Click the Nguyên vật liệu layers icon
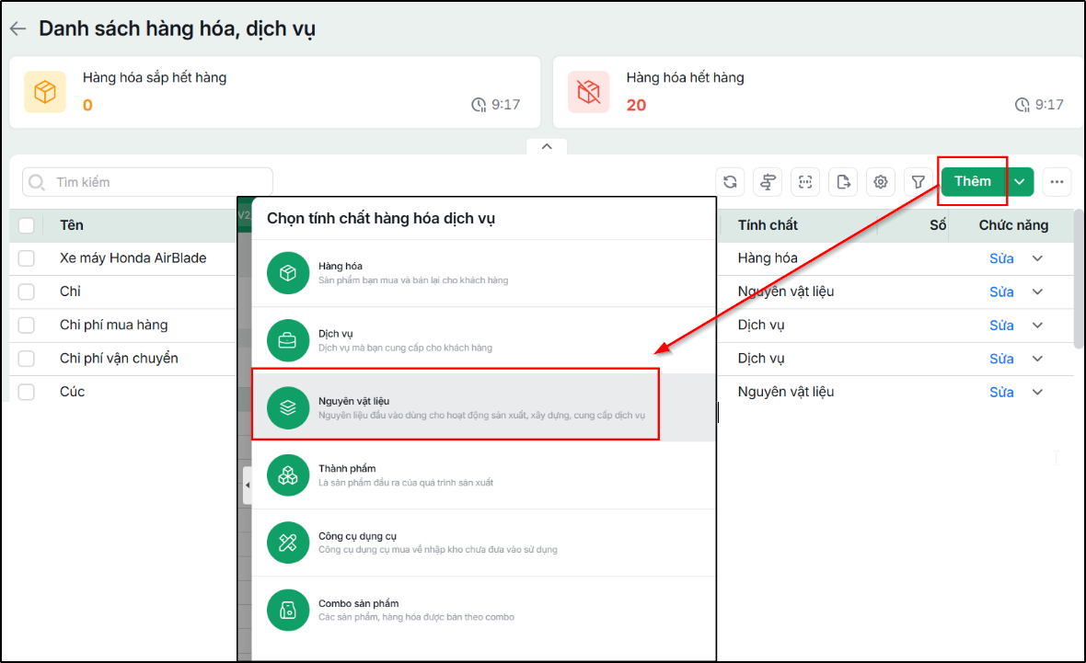Image resolution: width=1086 pixels, height=663 pixels. pos(288,407)
